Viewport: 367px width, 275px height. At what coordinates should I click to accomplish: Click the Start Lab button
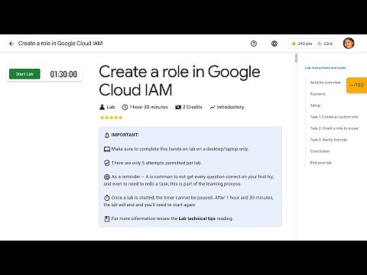point(24,74)
